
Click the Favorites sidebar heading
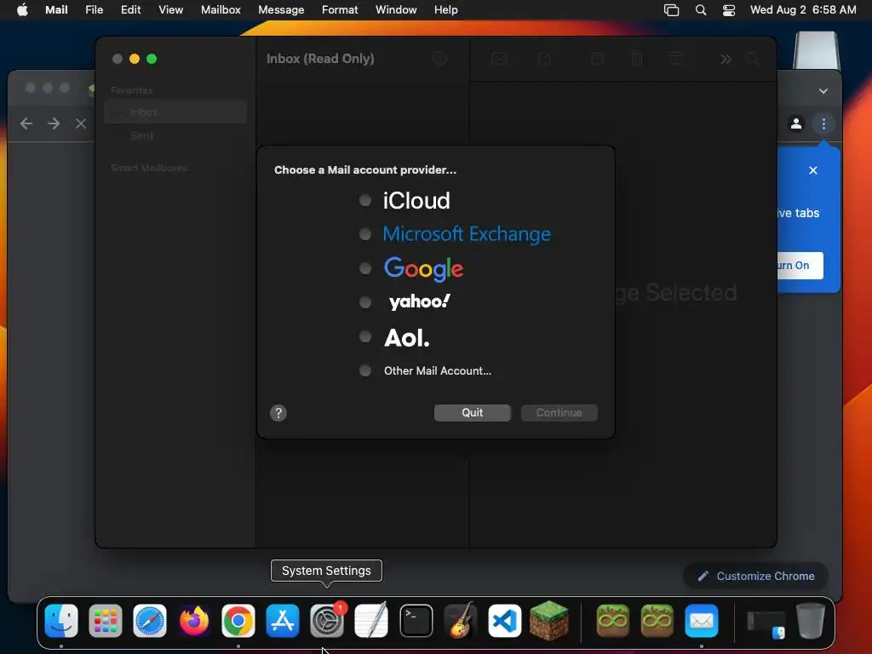[132, 90]
